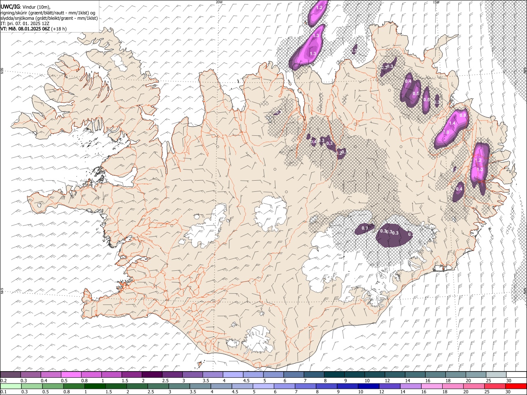Pick lower legend swatch between 25 and 30
The height and width of the screenshot is (395, 527).
click(494, 386)
